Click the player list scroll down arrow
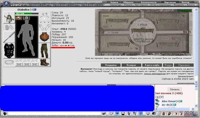Image resolution: width=200 pixels, height=118 pixels. pyautogui.click(x=196, y=106)
